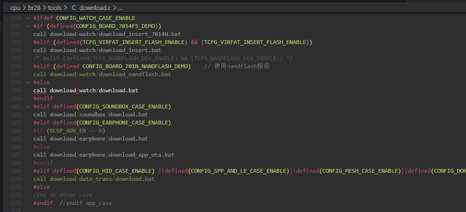Collapse the #if block at line 151
The height and width of the screenshot is (212, 466).
28,26
